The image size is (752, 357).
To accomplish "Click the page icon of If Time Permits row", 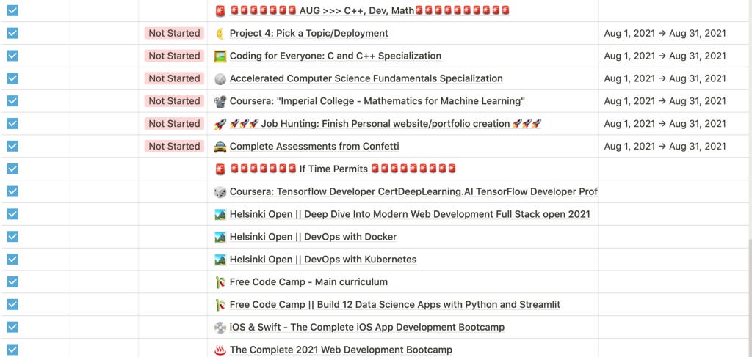I will pyautogui.click(x=220, y=169).
